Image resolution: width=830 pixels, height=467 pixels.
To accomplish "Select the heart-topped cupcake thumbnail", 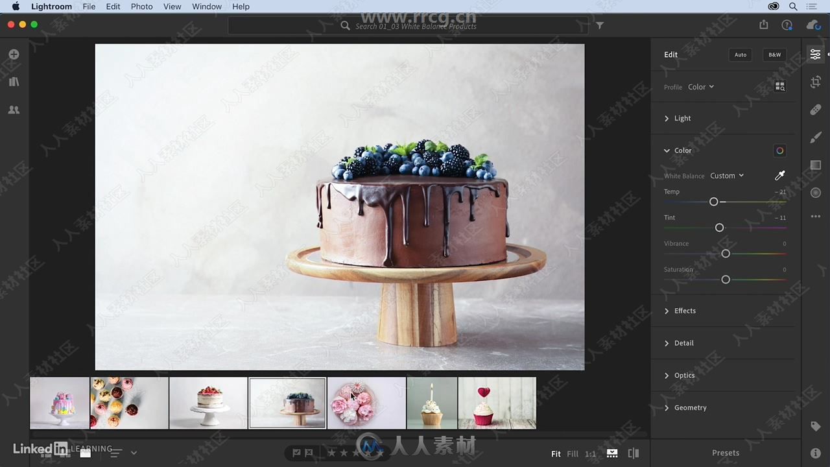I will [497, 403].
